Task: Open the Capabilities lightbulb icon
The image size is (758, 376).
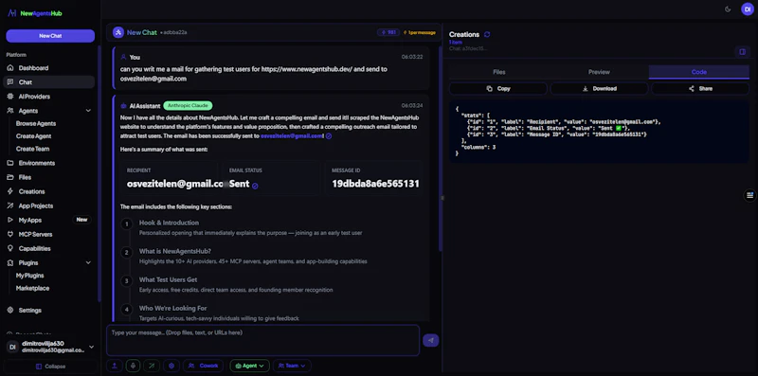Action: (x=10, y=248)
